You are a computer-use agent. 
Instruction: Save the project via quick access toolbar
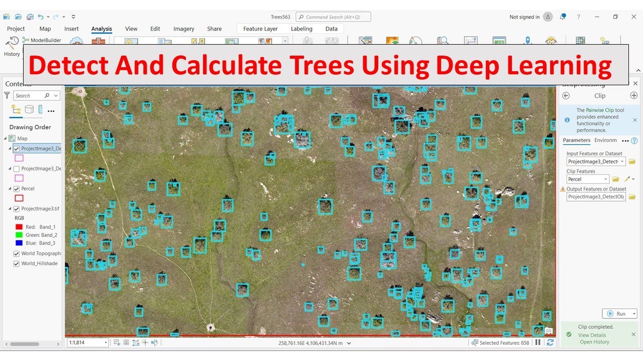[30, 17]
